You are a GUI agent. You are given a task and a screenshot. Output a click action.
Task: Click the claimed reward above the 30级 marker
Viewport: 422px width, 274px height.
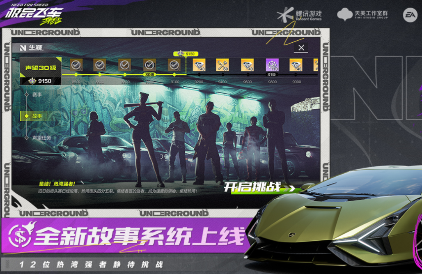tap(150, 65)
